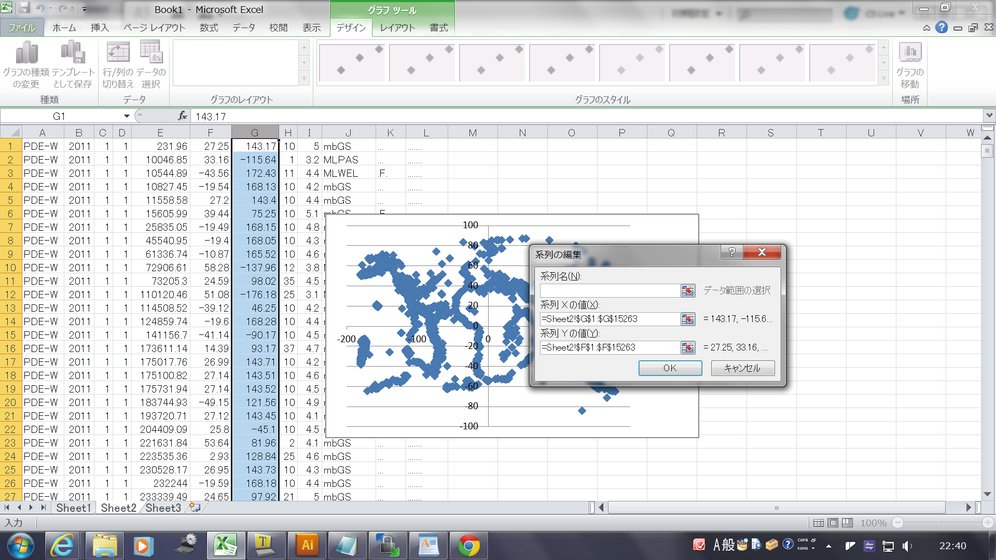Image resolution: width=996 pixels, height=560 pixels.
Task: Switch to Sheet3 tab
Action: coord(163,508)
